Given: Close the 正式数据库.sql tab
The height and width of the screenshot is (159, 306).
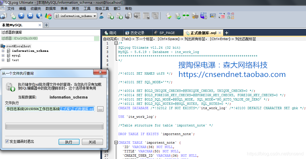Looking at the screenshot, I should 220,33.
